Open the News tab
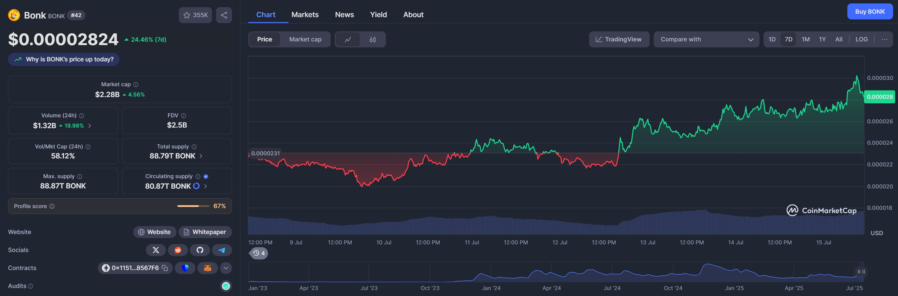 tap(344, 15)
